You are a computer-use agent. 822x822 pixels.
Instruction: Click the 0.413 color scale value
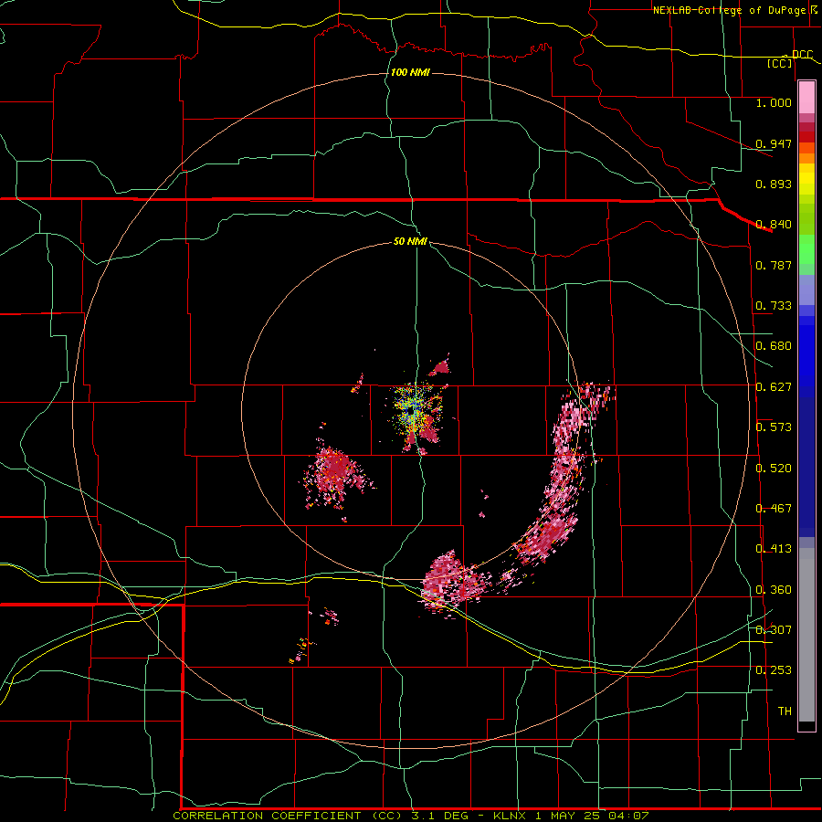coord(774,549)
